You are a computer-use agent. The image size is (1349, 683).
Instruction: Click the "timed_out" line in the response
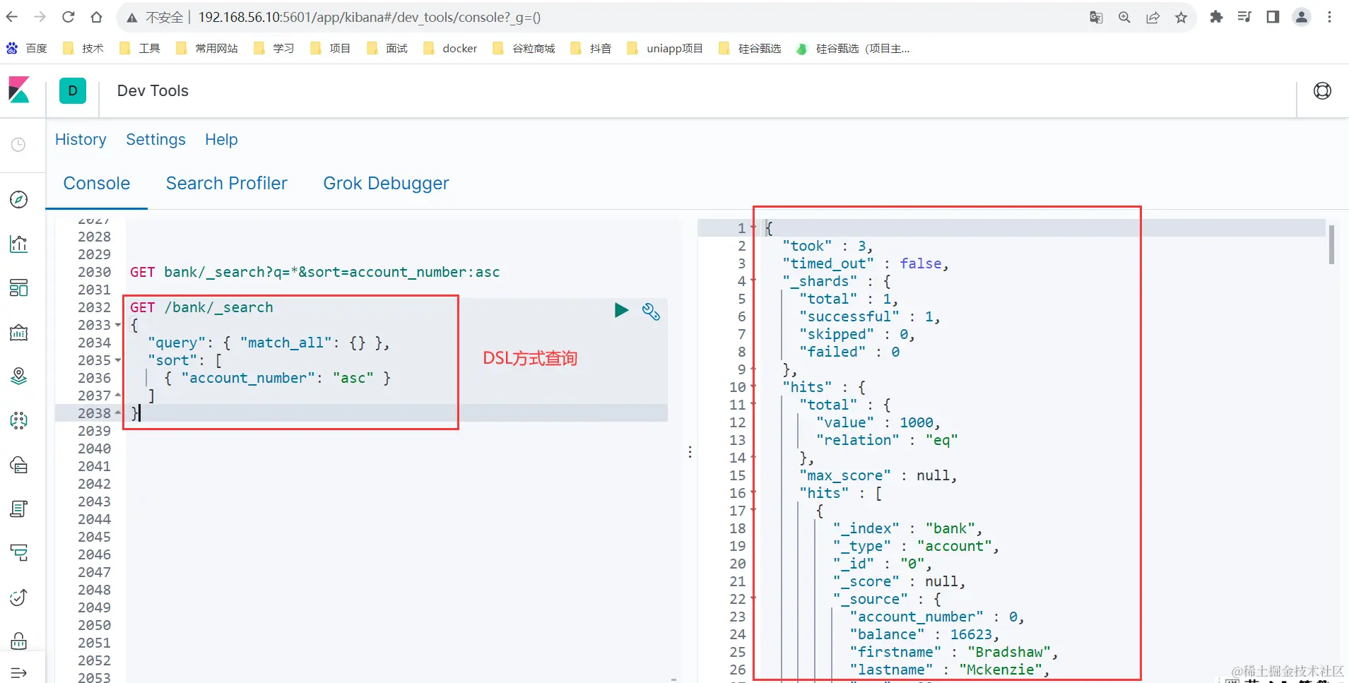pyautogui.click(x=866, y=263)
